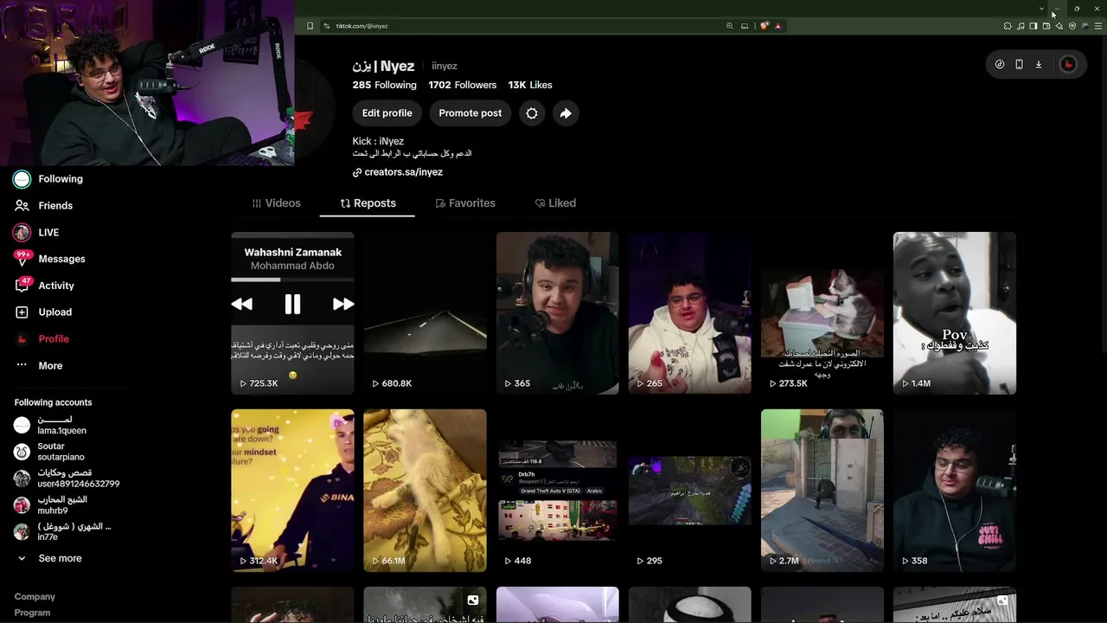Screen dimensions: 1107x623
Task: Open the video with 2.7M views
Action: [822, 491]
